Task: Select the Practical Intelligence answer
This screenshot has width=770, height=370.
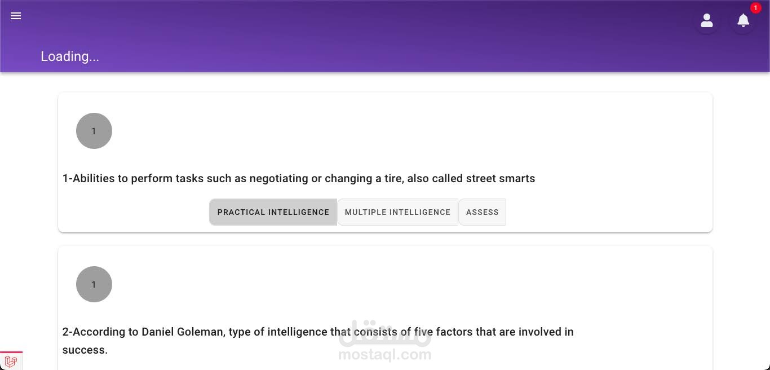Action: (273, 212)
